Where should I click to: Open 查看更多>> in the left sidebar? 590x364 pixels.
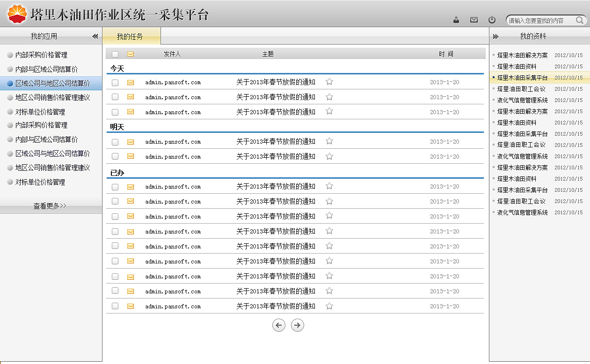click(x=50, y=205)
